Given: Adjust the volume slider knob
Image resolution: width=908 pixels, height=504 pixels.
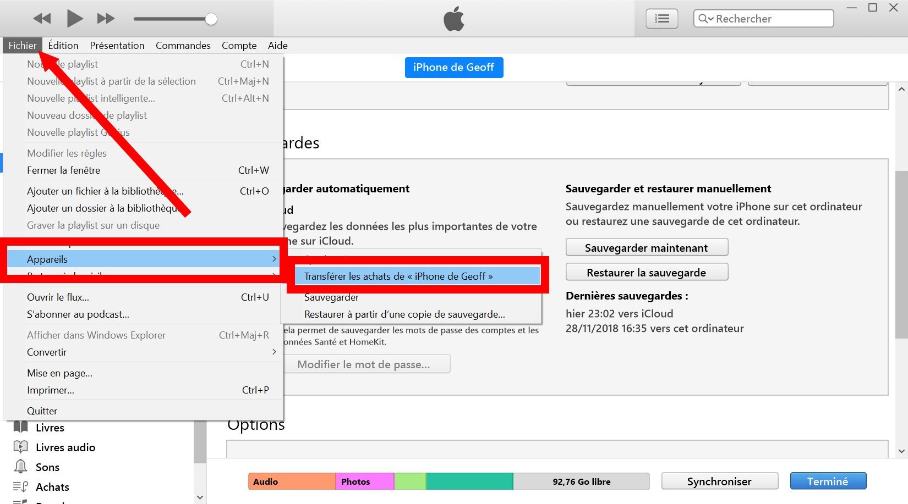Looking at the screenshot, I should coord(211,19).
